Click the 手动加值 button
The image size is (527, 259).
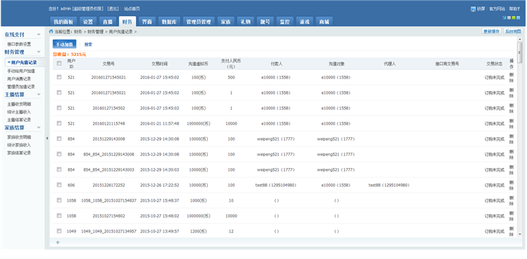coord(64,44)
